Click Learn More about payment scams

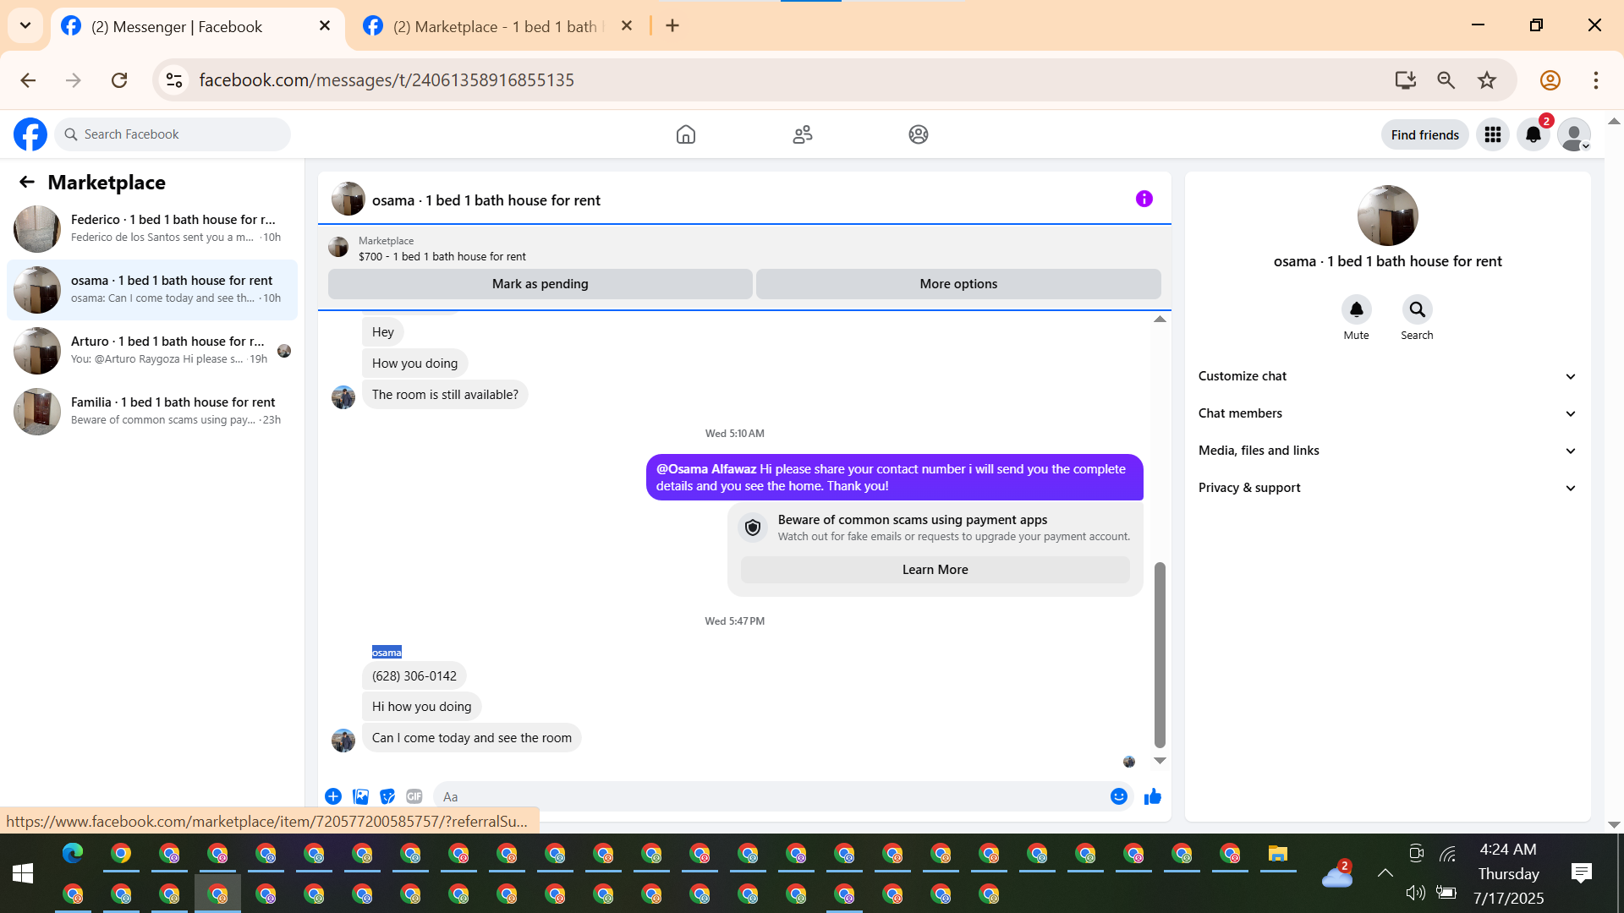point(935,570)
